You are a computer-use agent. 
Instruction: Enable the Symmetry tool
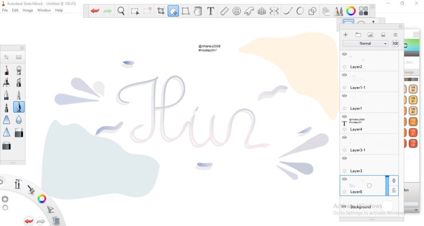click(x=274, y=11)
